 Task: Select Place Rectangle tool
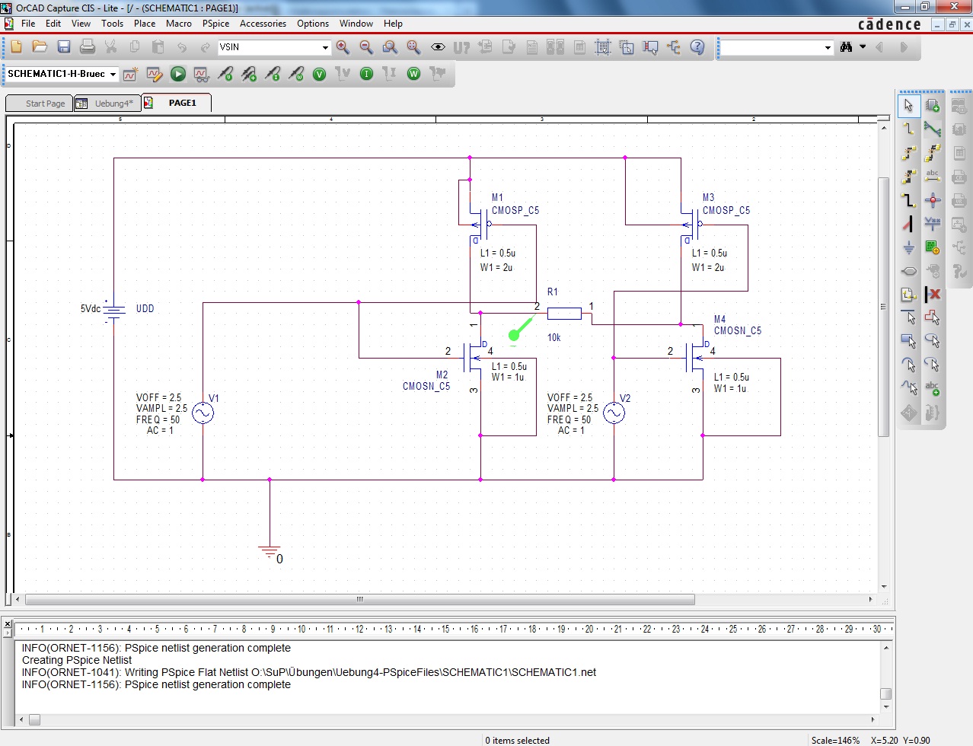click(909, 342)
